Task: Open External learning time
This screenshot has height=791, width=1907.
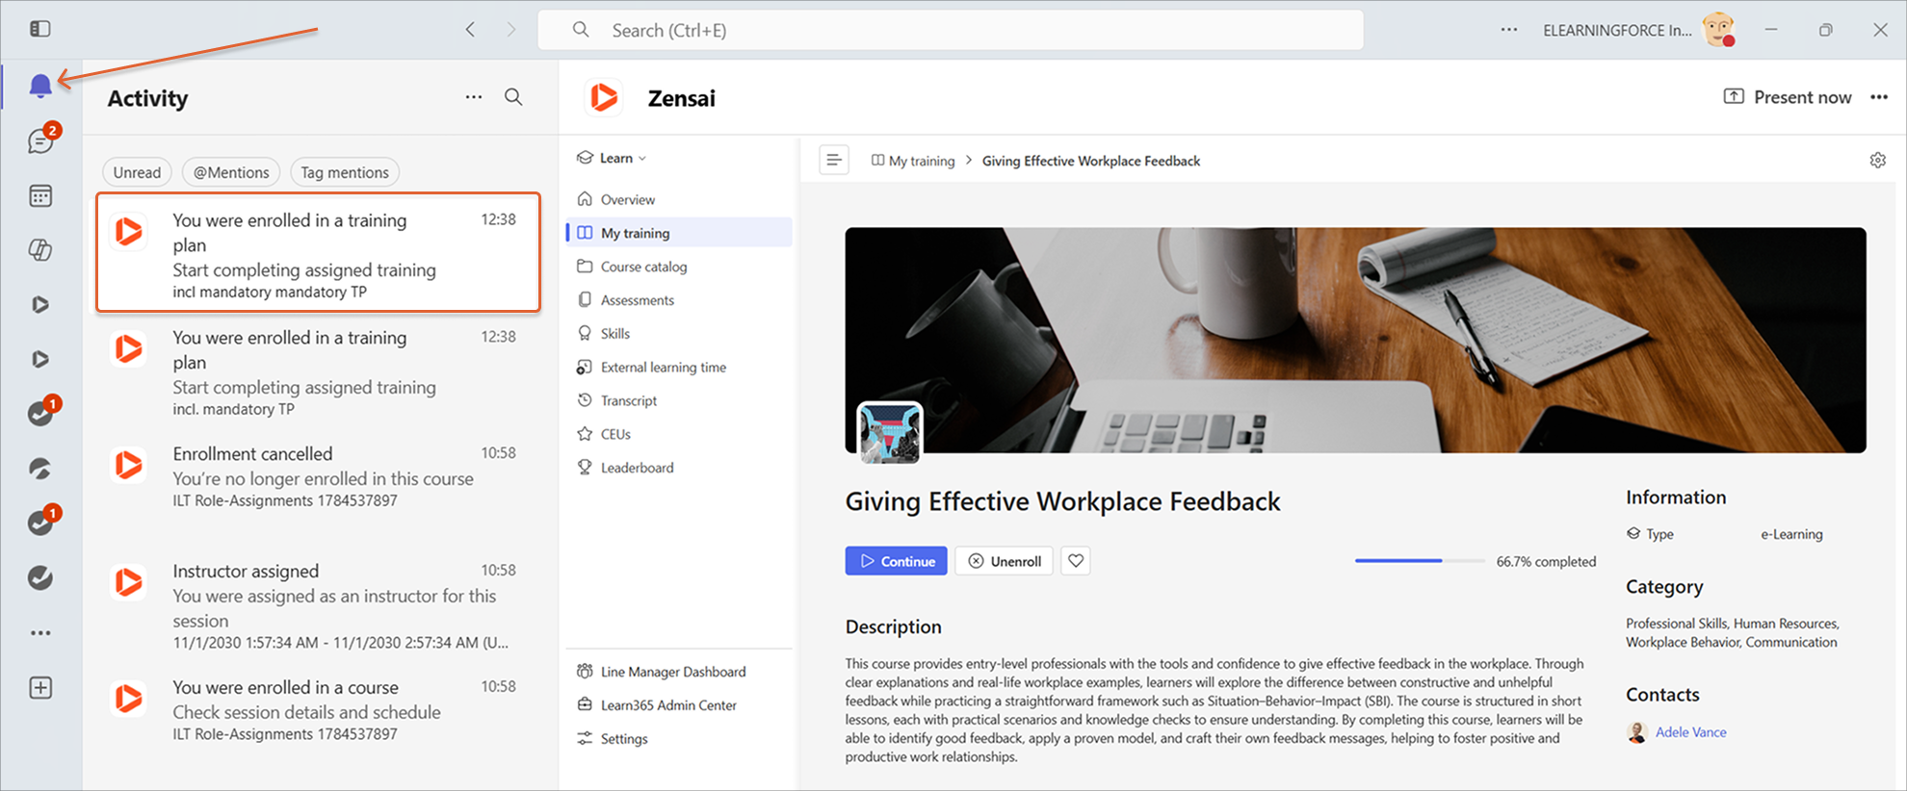Action: 679,368
